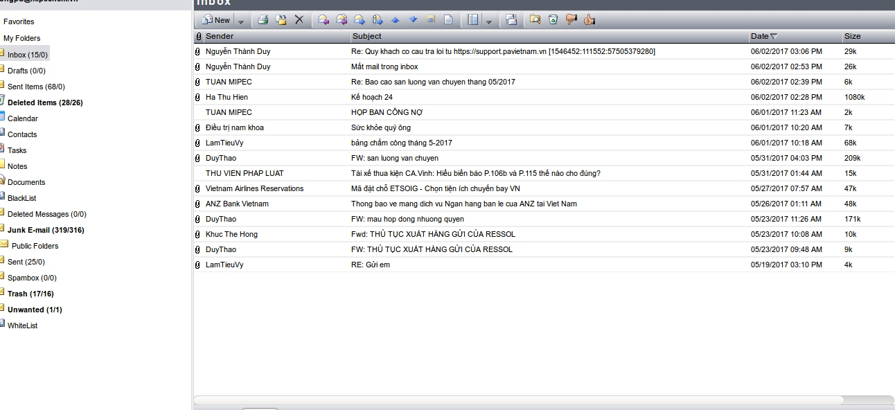The height and width of the screenshot is (410, 895).
Task: Open email 'bảng chấm công tháng 5-2017'
Action: [544, 143]
